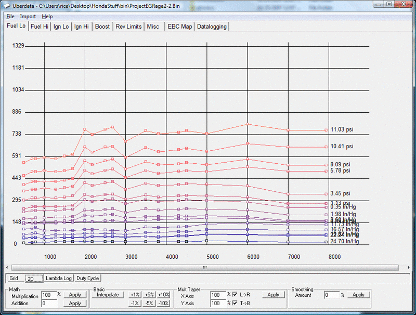Open the Lambda Log view
The width and height of the screenshot is (416, 315).
(x=58, y=278)
